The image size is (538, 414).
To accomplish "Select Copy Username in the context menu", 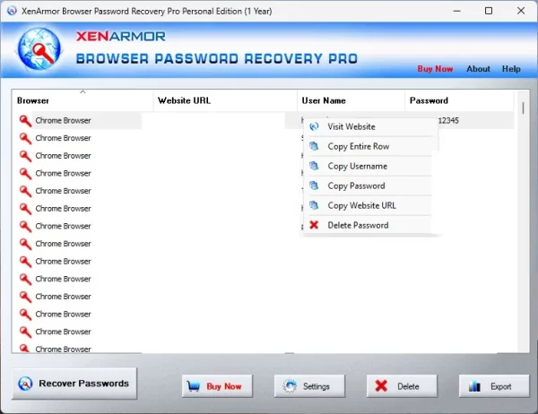I will pyautogui.click(x=368, y=166).
